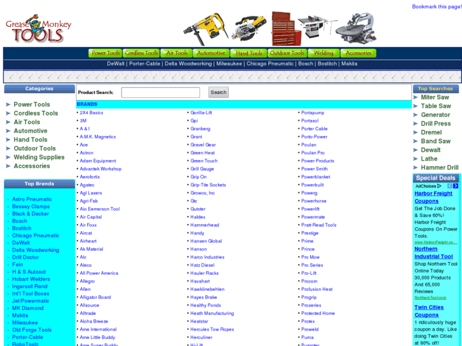The image size is (462, 346).
Task: Select Dremel in Top Searches
Action: coord(431,133)
